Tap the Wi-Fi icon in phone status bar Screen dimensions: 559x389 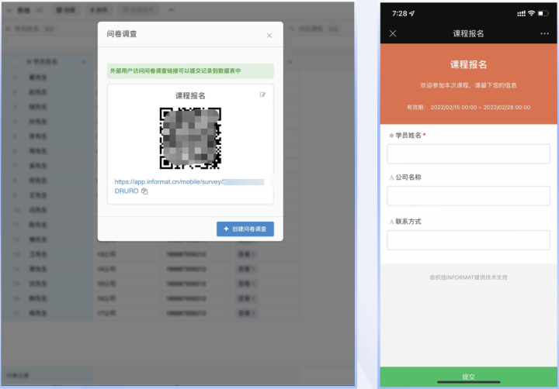pyautogui.click(x=532, y=13)
